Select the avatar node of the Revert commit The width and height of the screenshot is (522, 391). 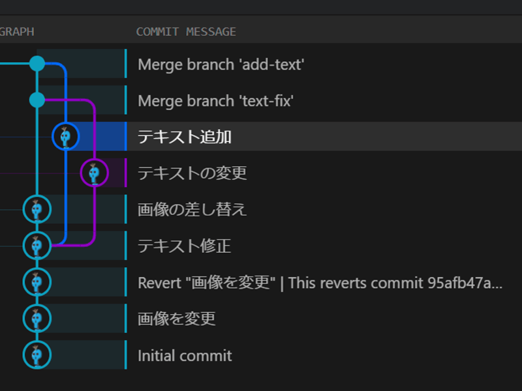point(37,282)
